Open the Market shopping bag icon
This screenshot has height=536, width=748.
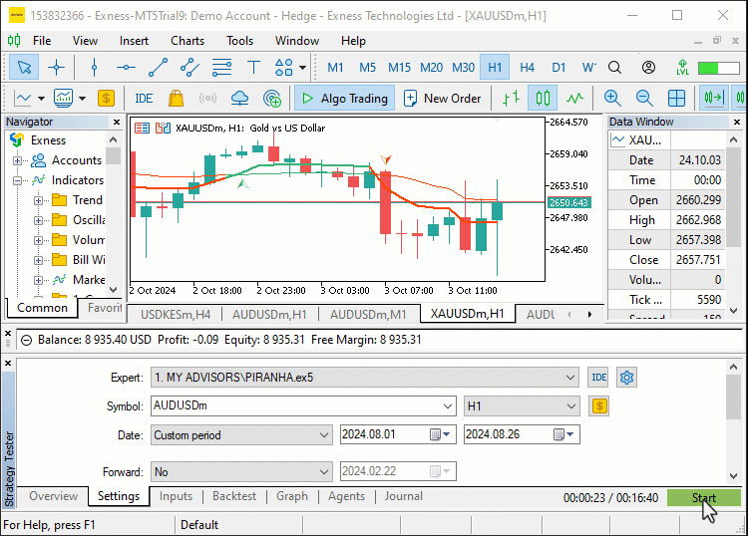point(176,99)
